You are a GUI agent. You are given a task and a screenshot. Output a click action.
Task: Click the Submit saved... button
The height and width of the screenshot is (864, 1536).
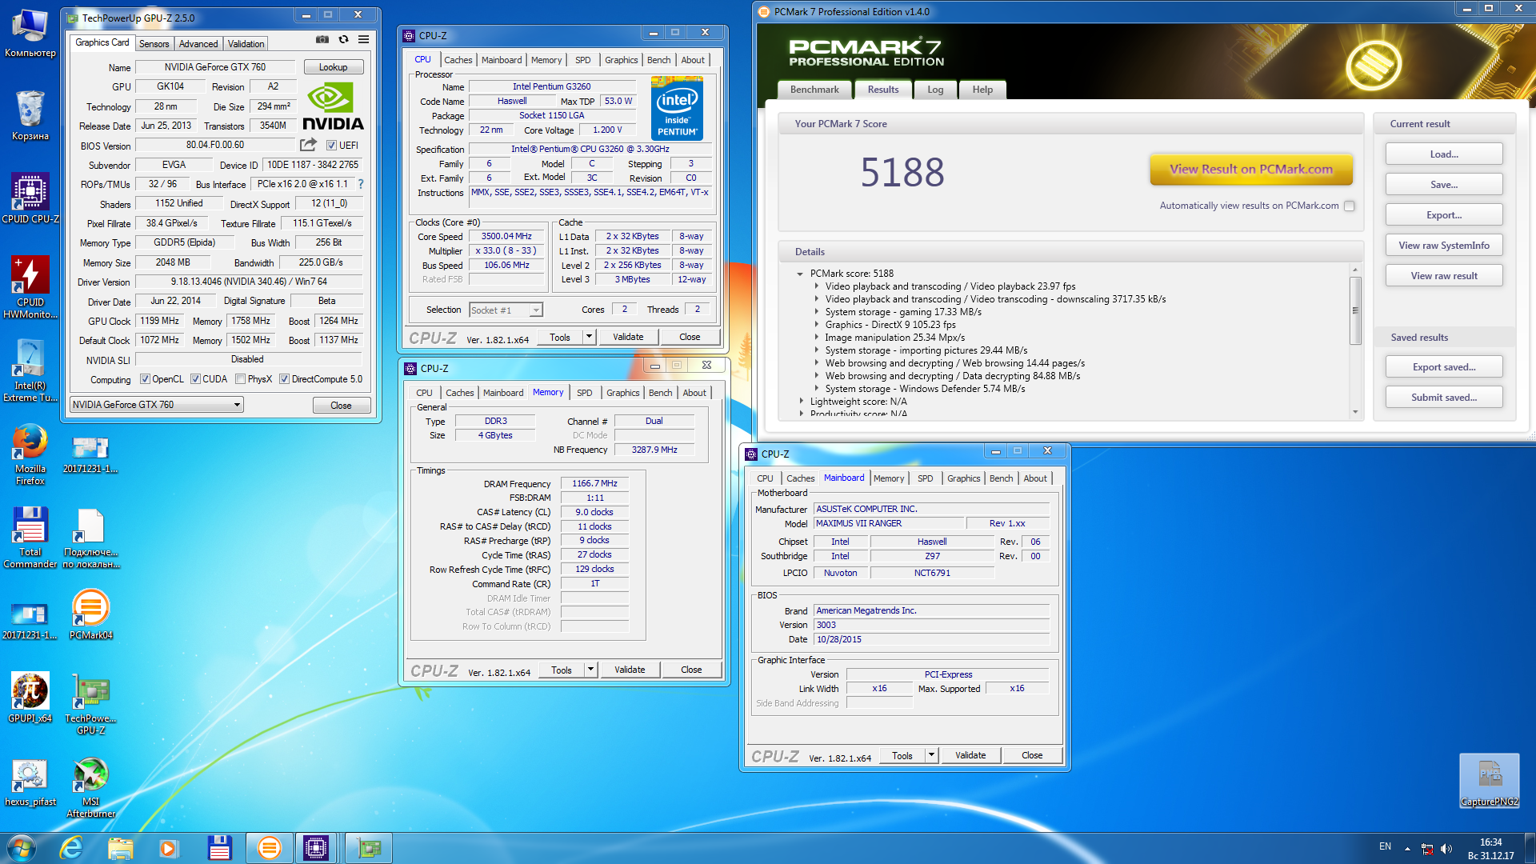(x=1444, y=398)
